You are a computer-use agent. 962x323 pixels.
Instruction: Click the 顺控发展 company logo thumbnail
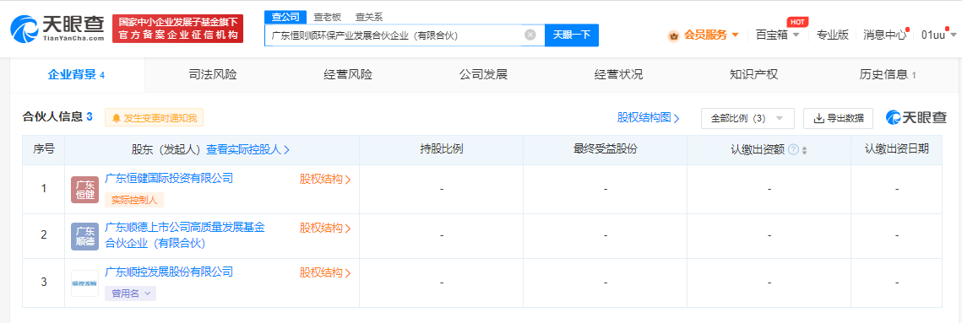(x=84, y=283)
